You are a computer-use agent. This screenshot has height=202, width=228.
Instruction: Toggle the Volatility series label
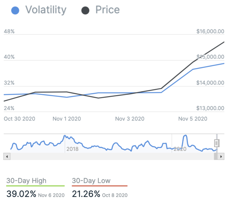[46, 10]
